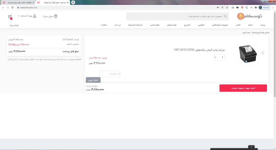Screen dimensions: 276x150
Task: Switch to the first browser tab
Action: (19, 2)
